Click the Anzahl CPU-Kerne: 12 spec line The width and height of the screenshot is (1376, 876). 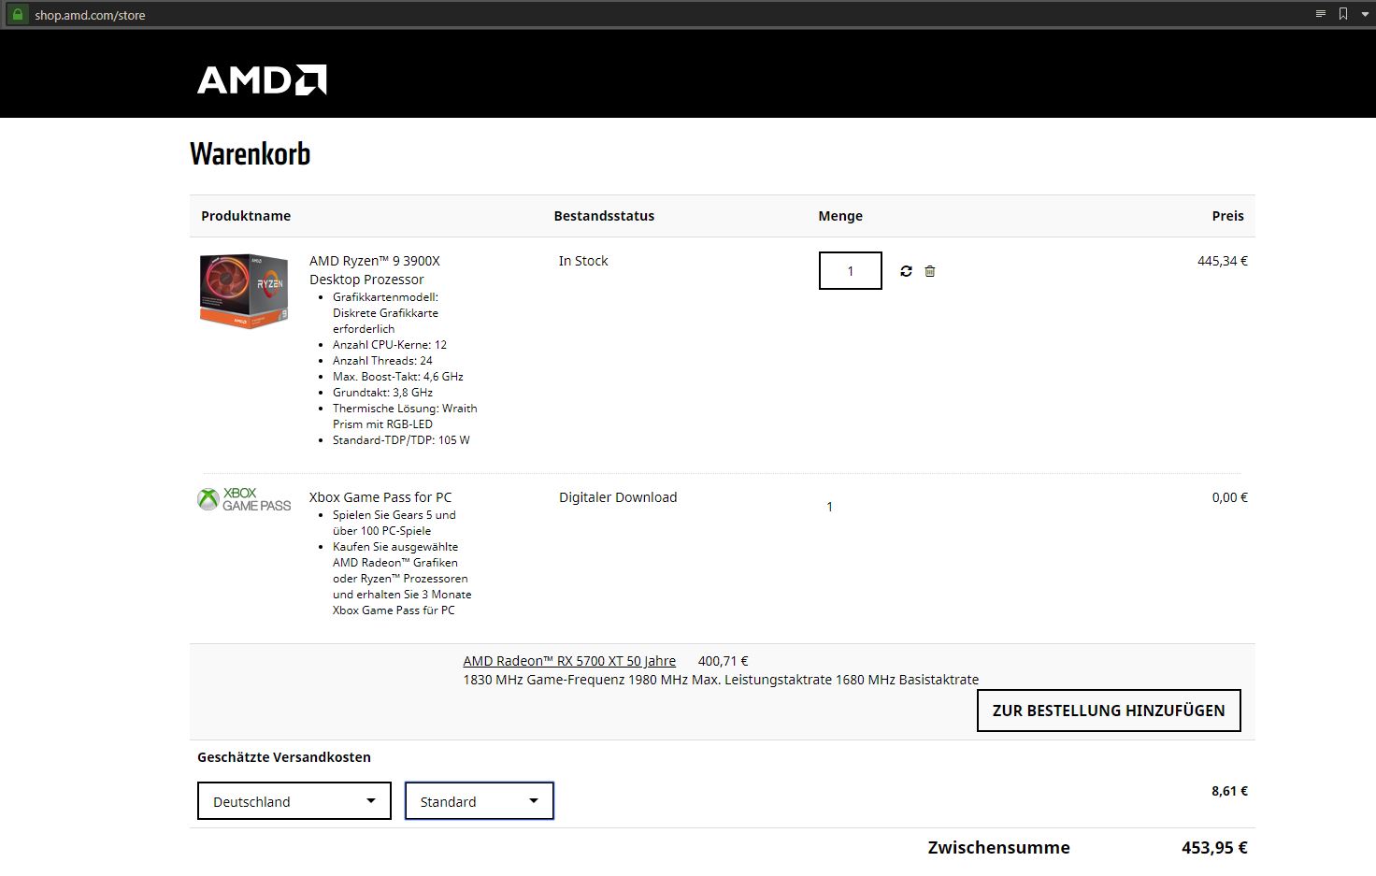click(390, 345)
